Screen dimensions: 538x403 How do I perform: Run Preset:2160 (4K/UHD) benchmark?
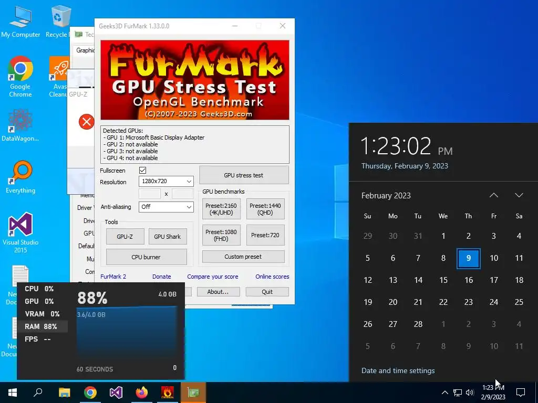click(x=221, y=209)
